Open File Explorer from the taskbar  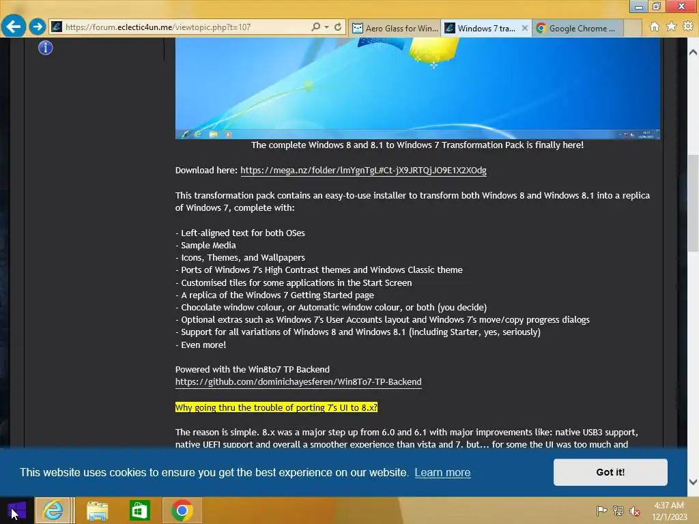pyautogui.click(x=97, y=510)
